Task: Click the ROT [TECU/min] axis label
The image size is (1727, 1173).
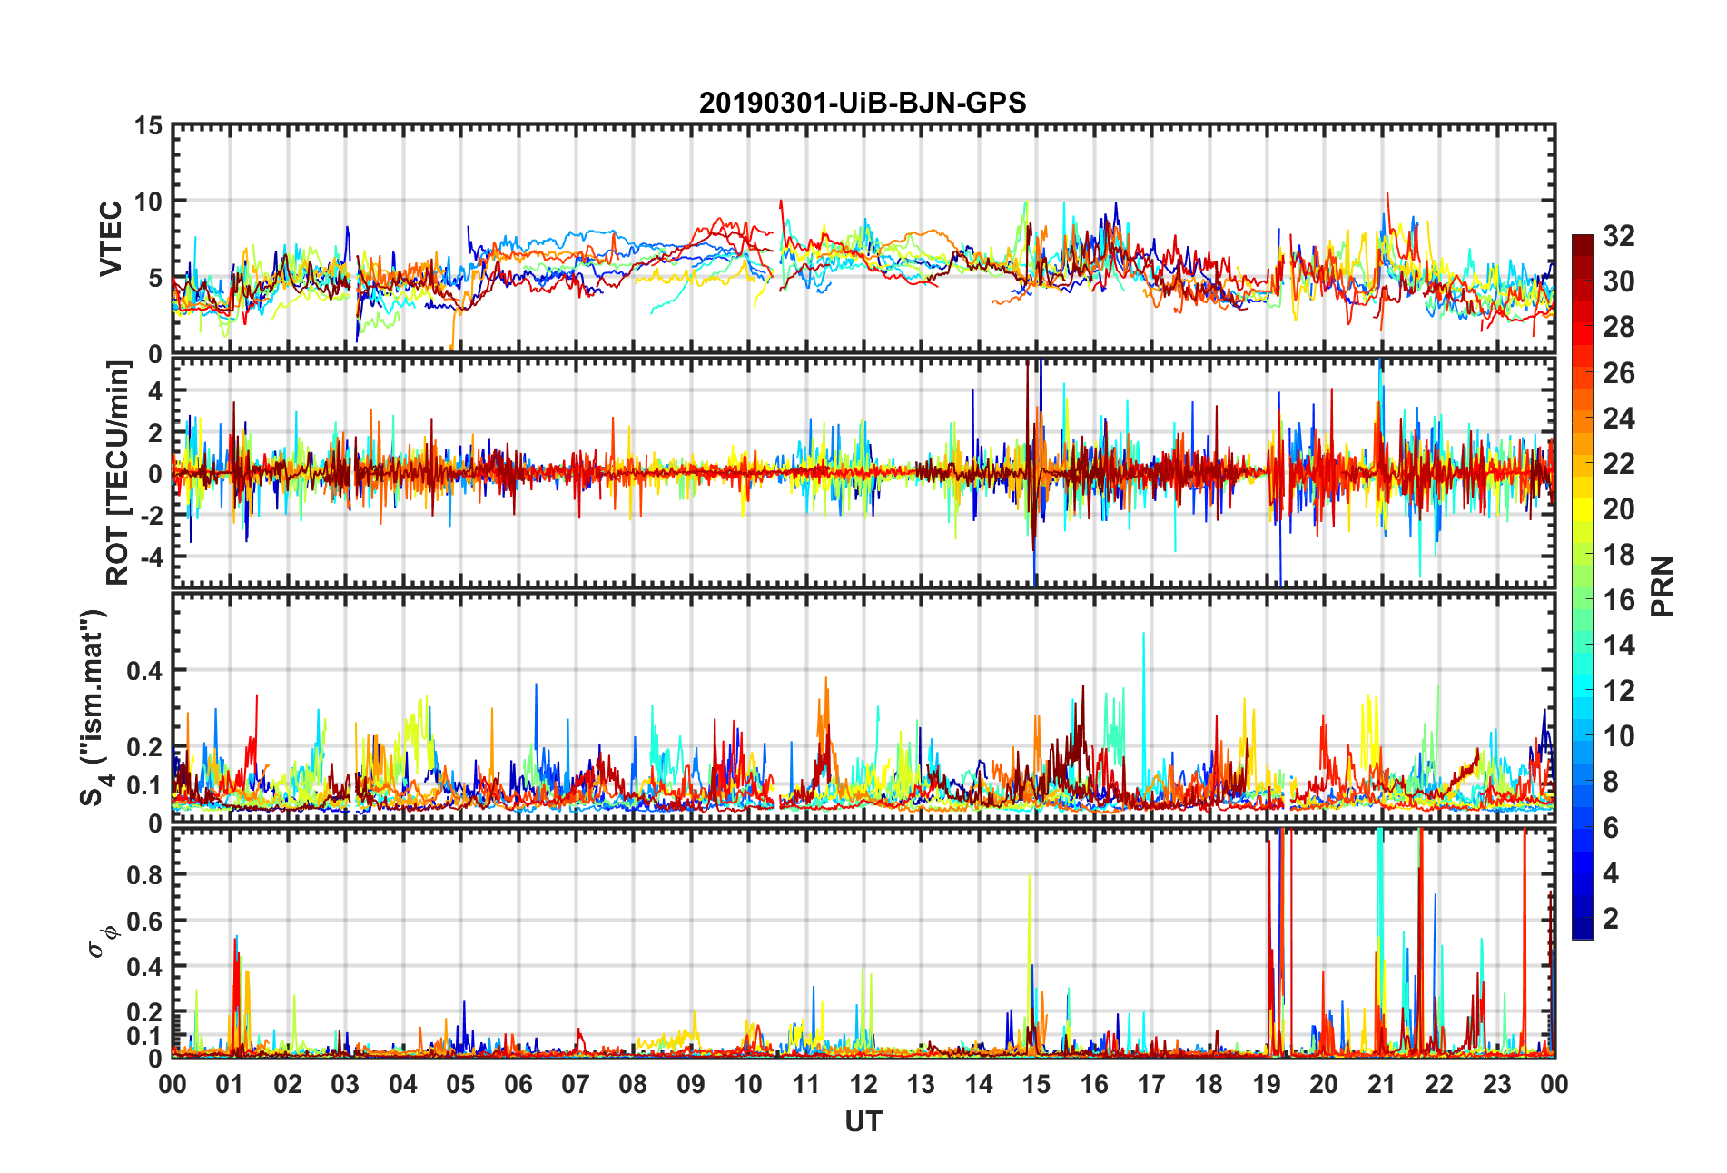Action: pyautogui.click(x=118, y=473)
